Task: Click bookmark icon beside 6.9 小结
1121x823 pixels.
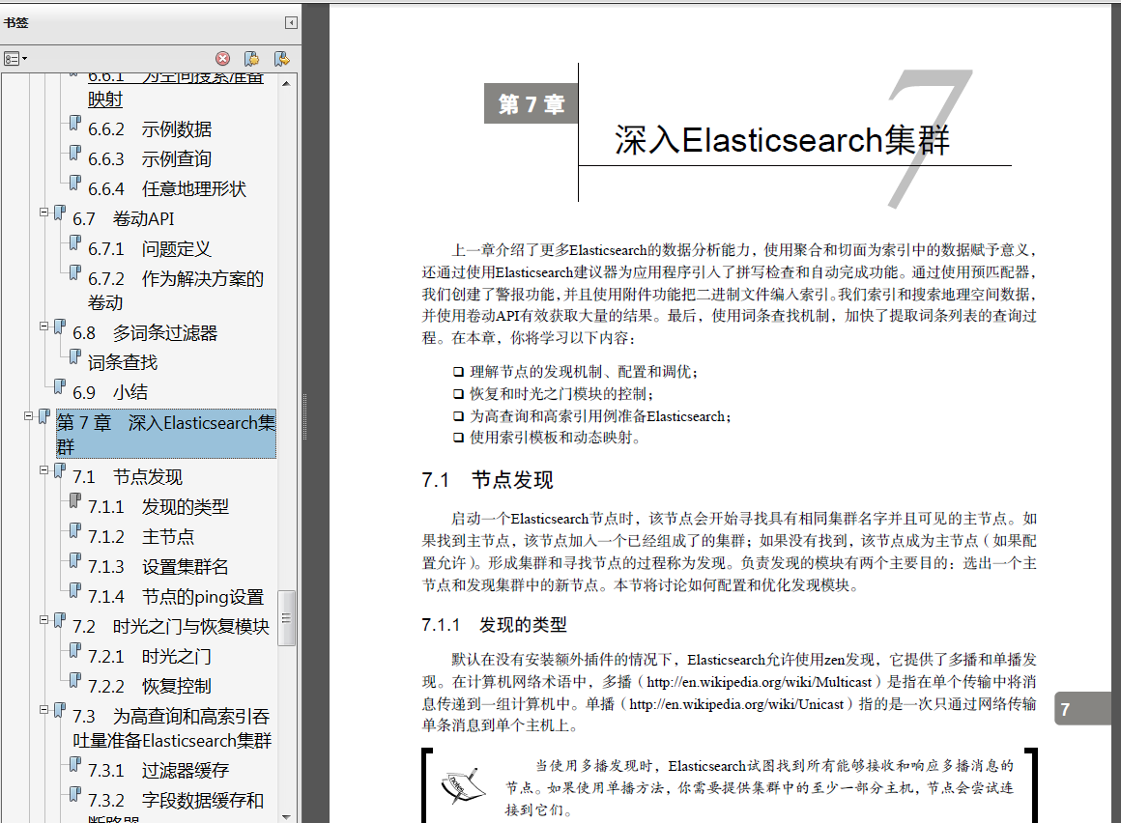Action: (60, 386)
